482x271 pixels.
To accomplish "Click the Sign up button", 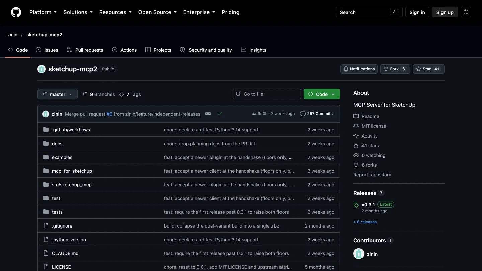I will tap(445, 12).
